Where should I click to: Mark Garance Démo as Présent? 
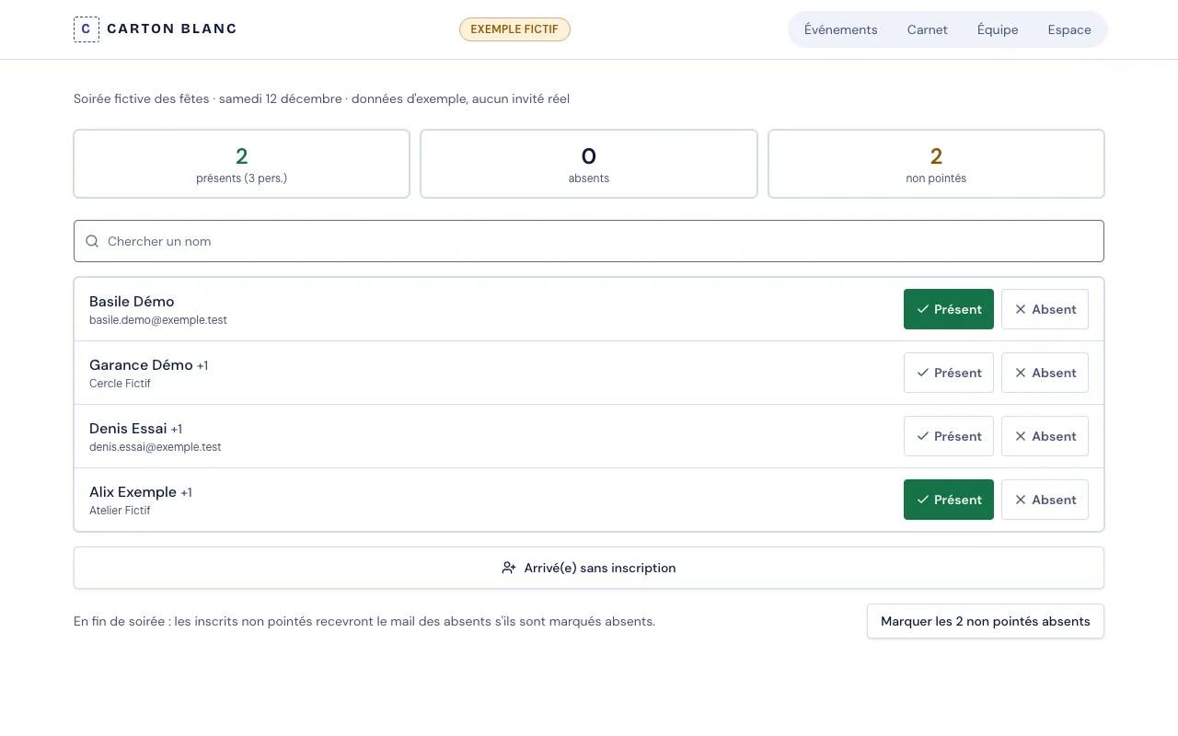click(949, 373)
